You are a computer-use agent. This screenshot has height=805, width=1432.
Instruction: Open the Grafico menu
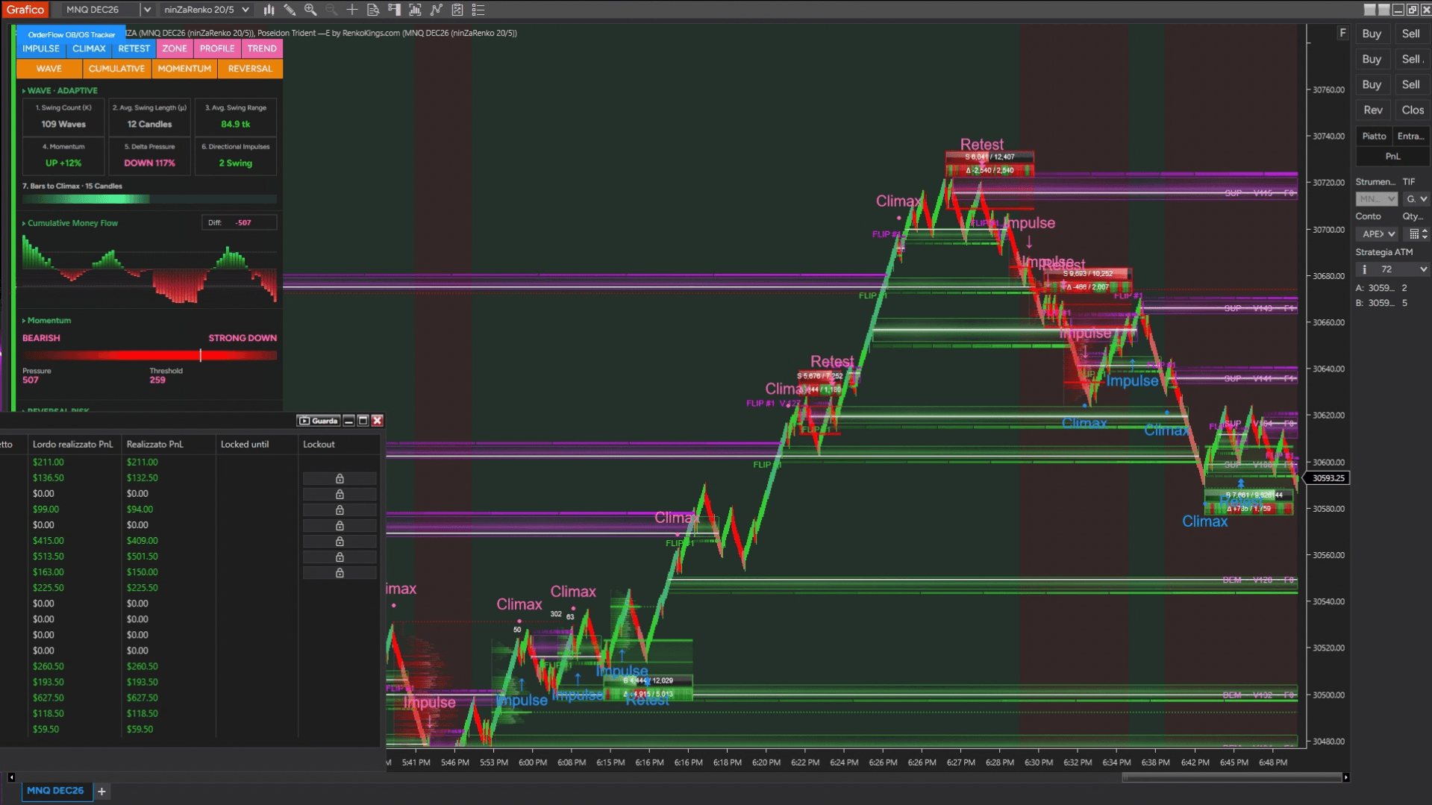coord(25,10)
